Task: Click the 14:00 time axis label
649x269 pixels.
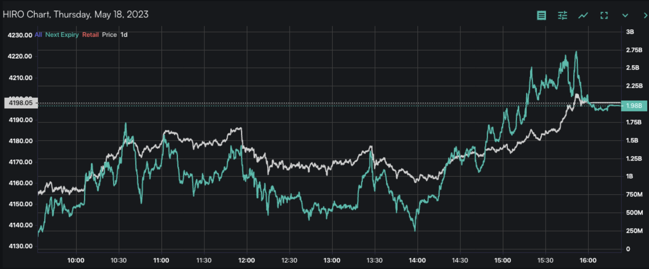Action: 417,260
